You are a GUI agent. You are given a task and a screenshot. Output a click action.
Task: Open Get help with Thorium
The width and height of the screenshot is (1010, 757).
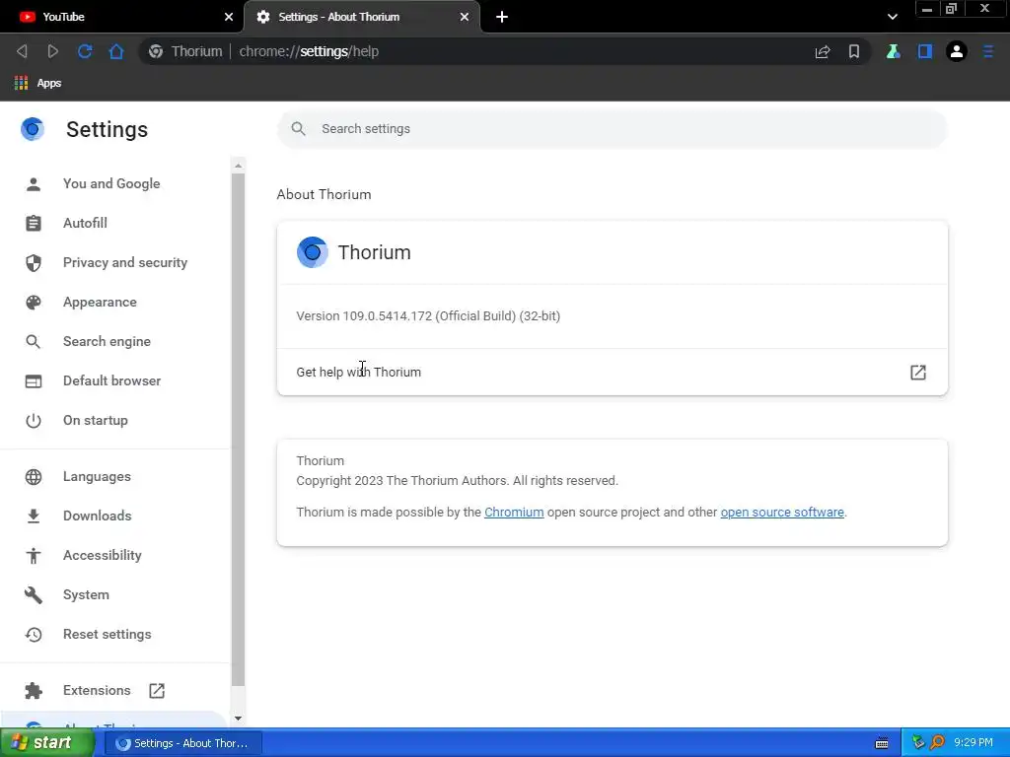[x=612, y=372]
